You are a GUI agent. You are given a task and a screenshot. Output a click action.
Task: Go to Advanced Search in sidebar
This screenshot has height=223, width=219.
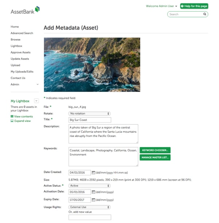coord(22,33)
